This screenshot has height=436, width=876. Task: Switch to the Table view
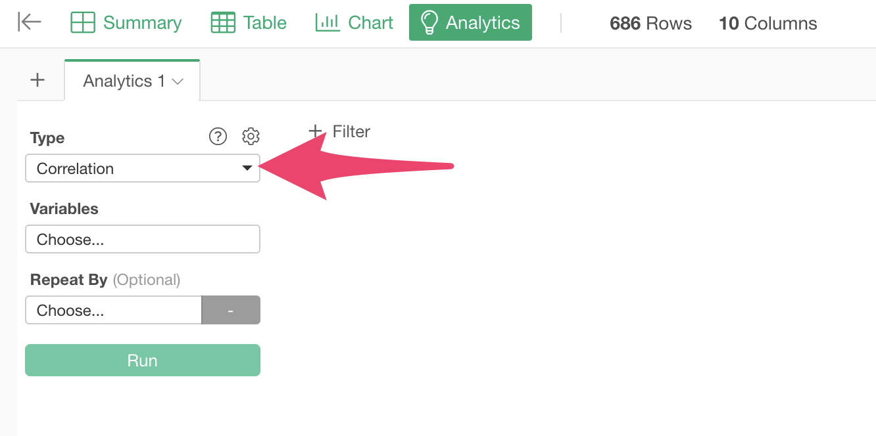pyautogui.click(x=249, y=22)
